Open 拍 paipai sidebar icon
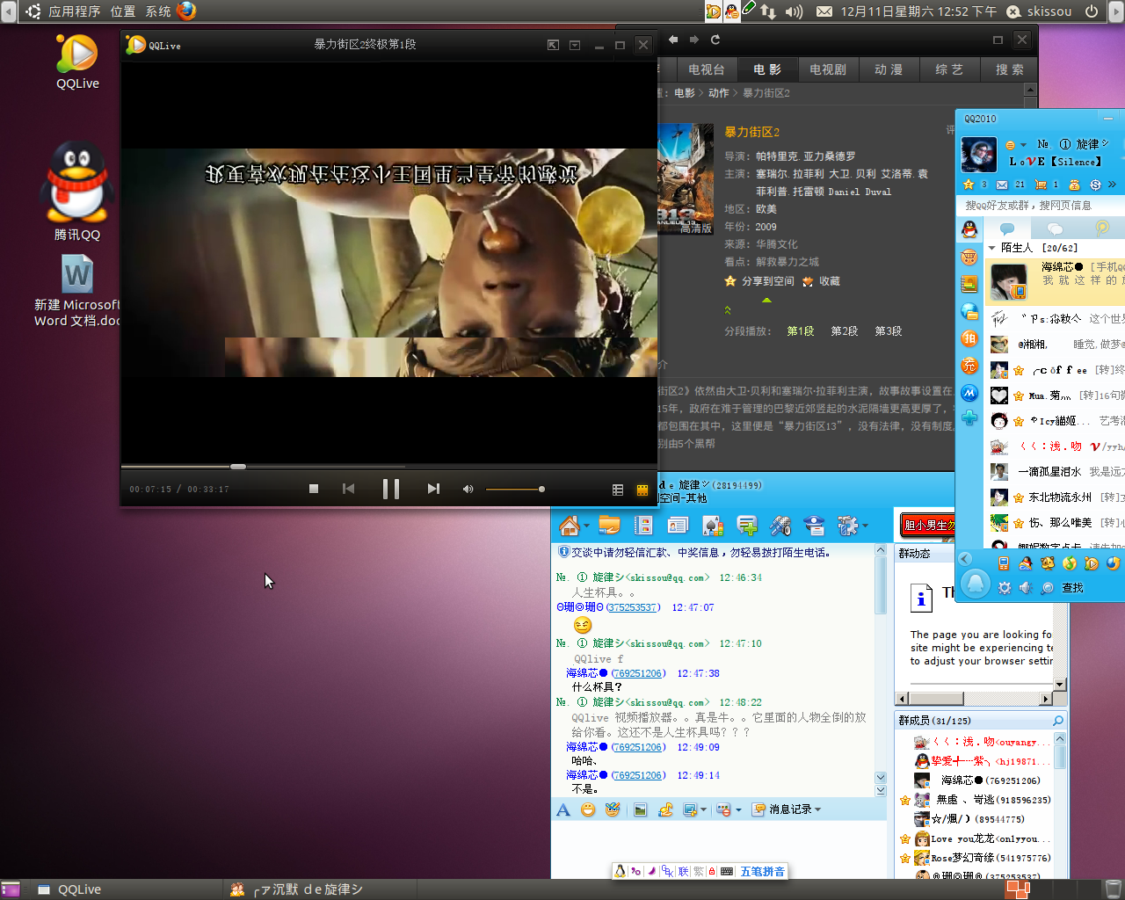The image size is (1125, 900). [969, 338]
